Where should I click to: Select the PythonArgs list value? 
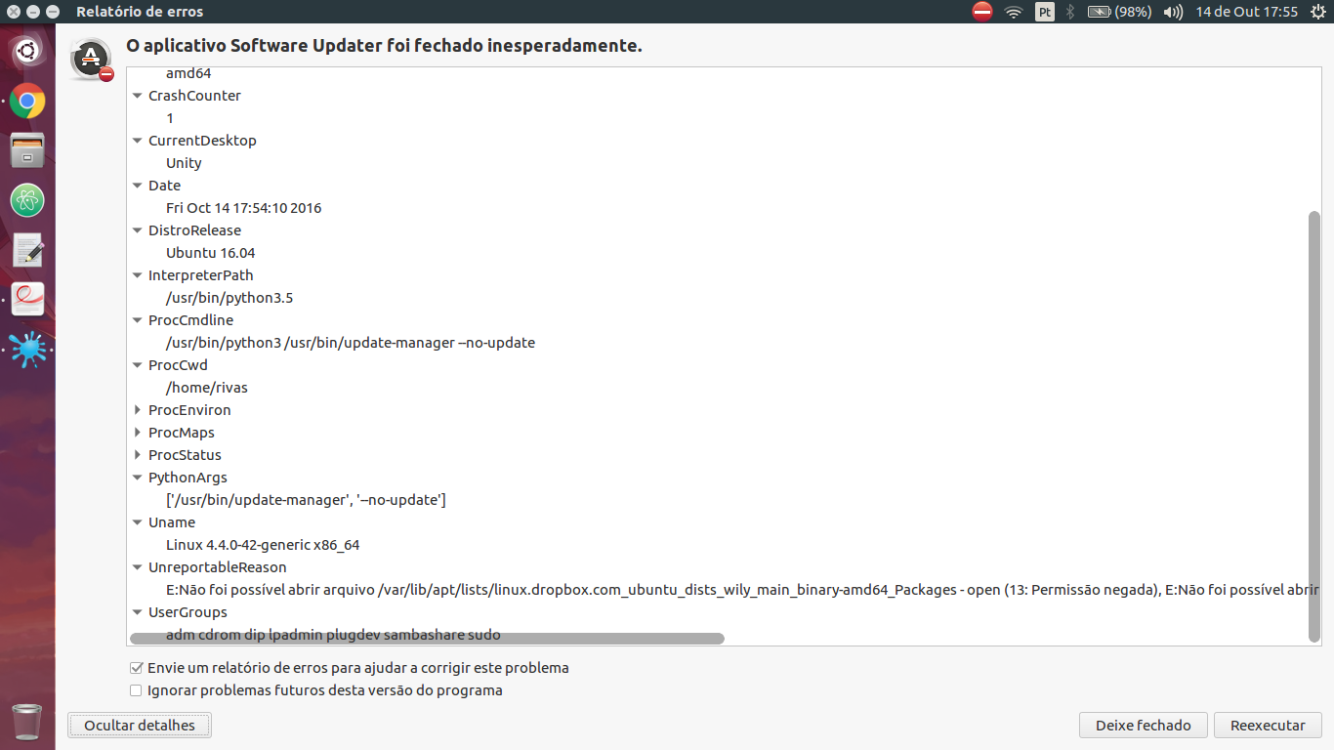tap(306, 500)
